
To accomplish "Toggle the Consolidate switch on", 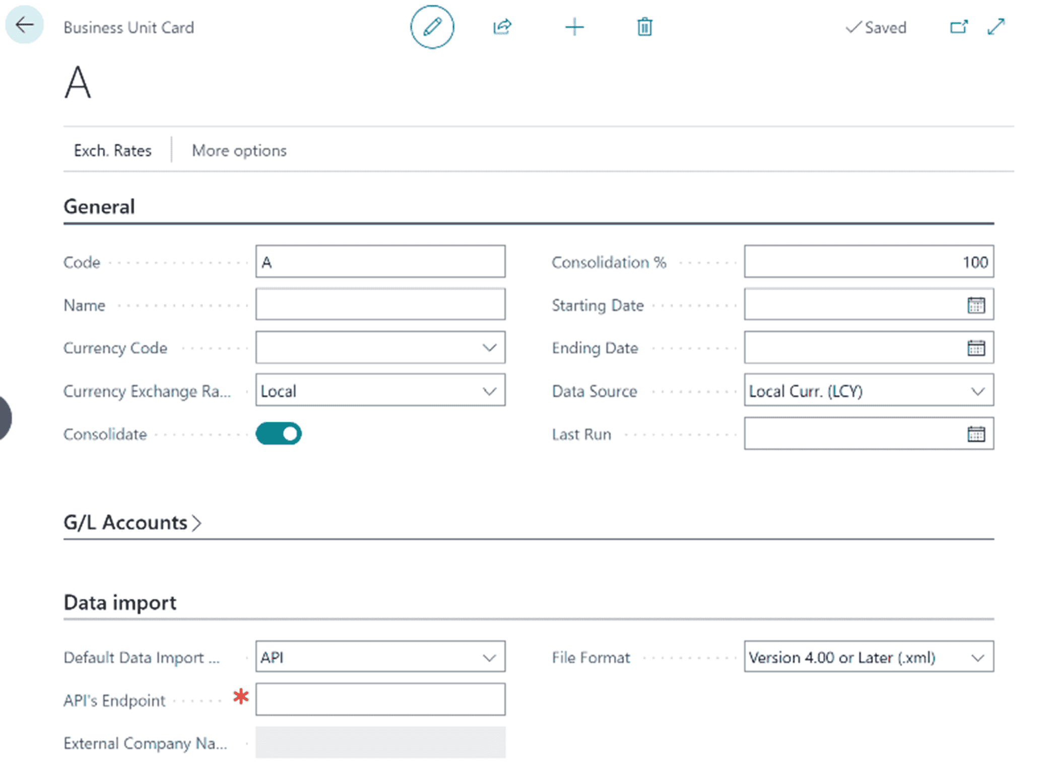I will click(279, 434).
